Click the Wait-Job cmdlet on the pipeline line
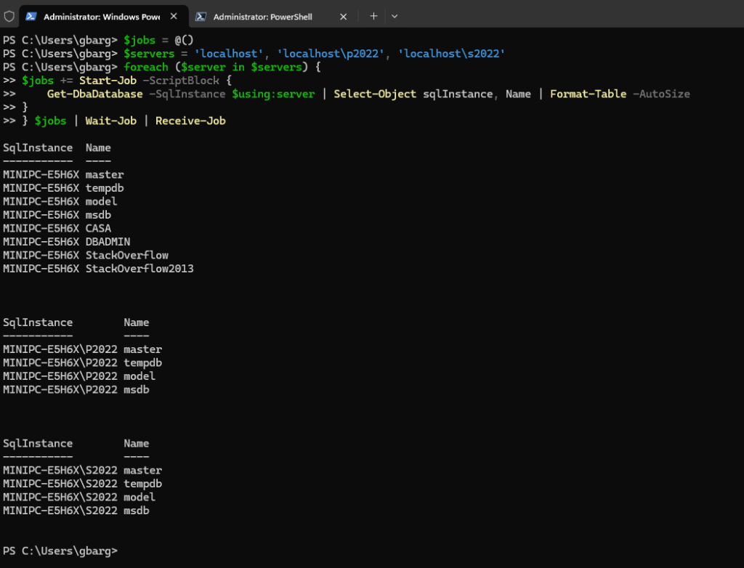Screen dimensions: 744x568 click(110, 121)
